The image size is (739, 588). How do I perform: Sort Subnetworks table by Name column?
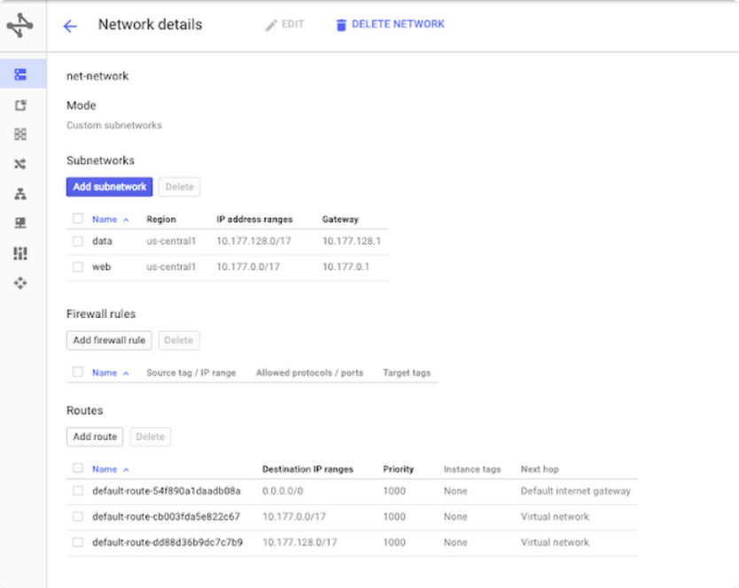(x=110, y=220)
